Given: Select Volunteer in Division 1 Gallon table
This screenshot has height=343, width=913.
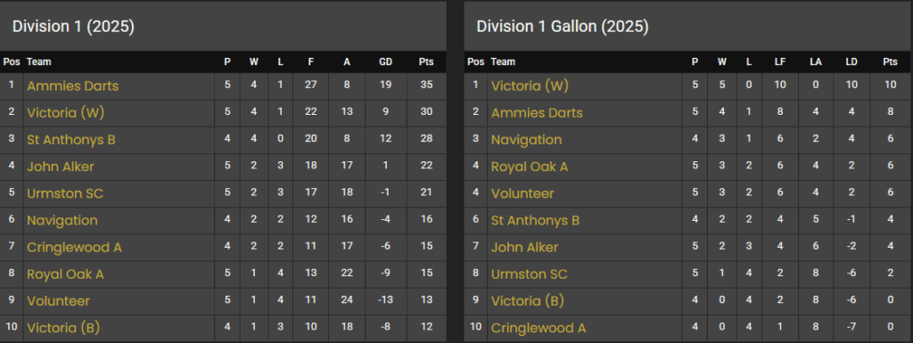Looking at the screenshot, I should [522, 193].
